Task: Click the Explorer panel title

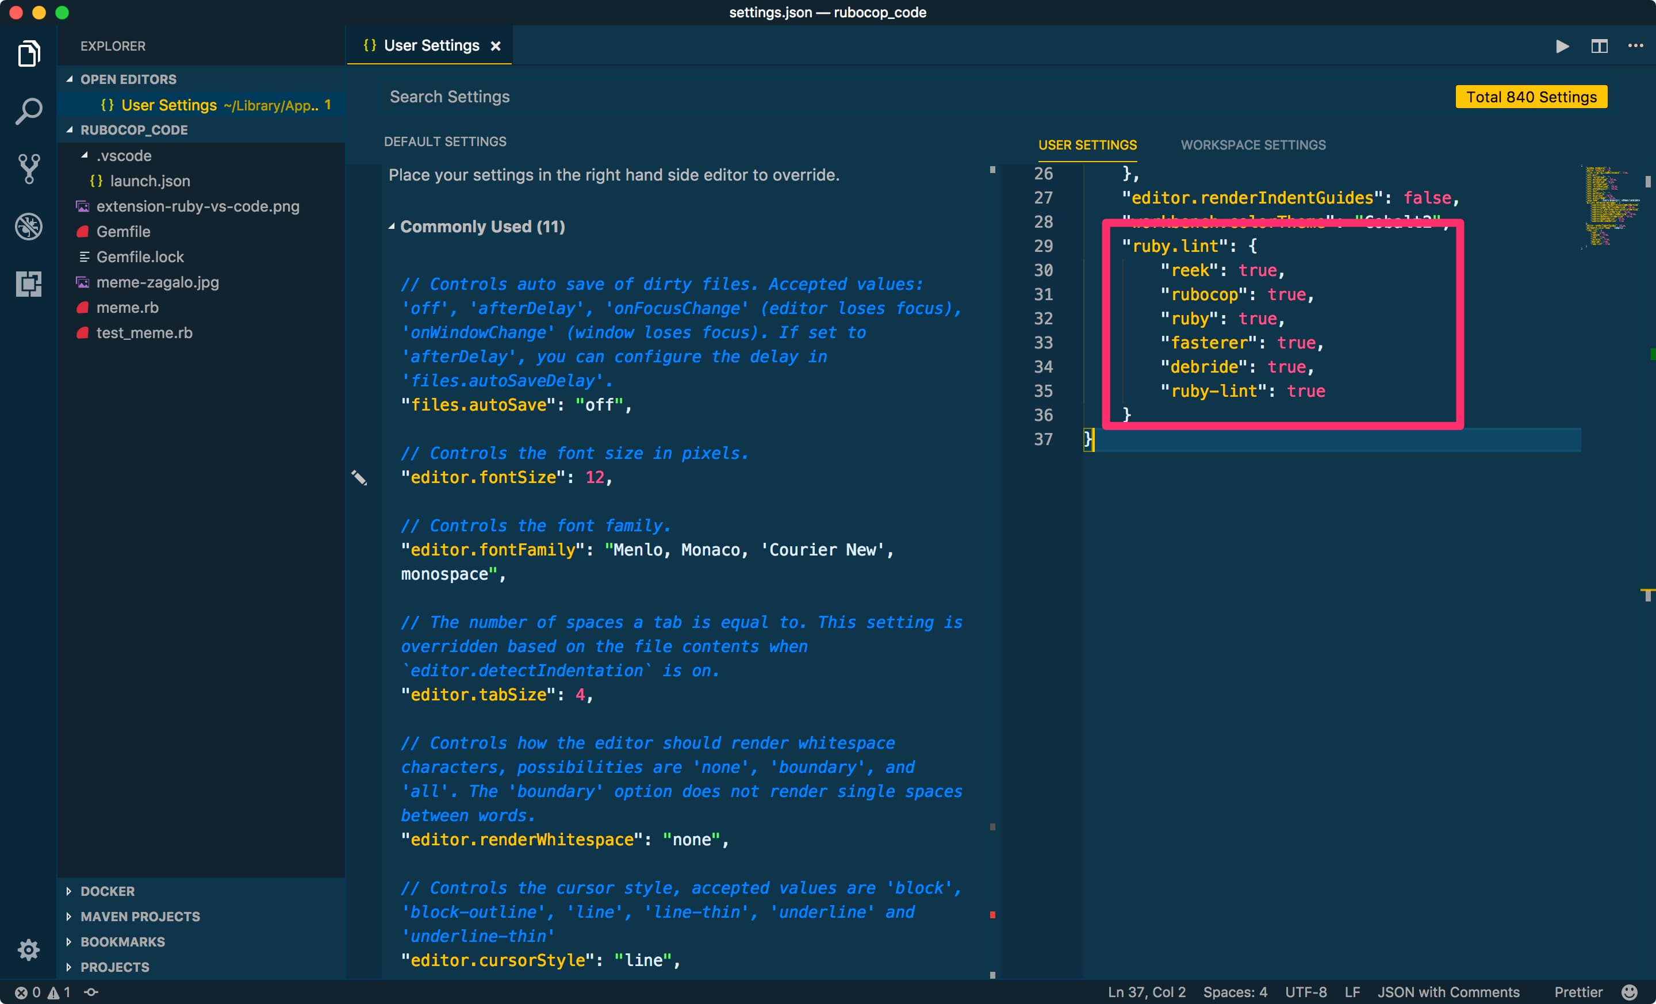Action: (113, 45)
